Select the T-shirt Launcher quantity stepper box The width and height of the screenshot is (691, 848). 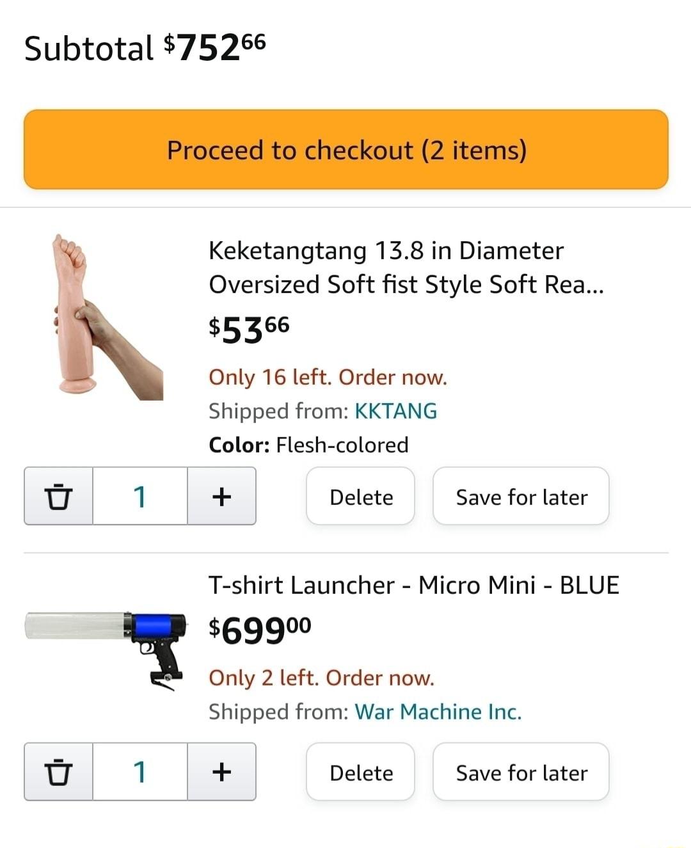pos(140,772)
